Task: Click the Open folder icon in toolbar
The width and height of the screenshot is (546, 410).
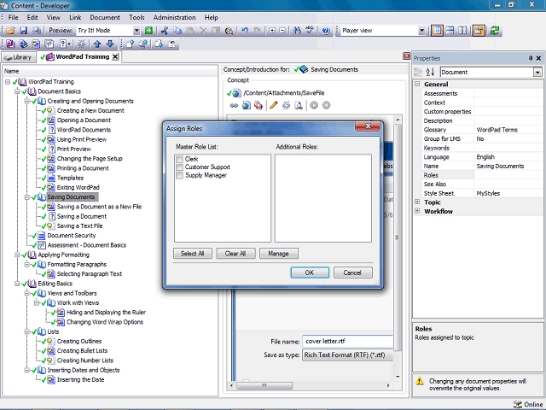Action: [10, 31]
